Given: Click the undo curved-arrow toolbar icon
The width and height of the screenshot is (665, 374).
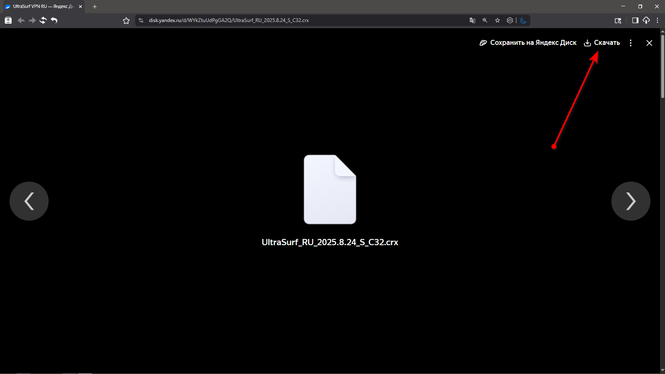Looking at the screenshot, I should pos(54,20).
